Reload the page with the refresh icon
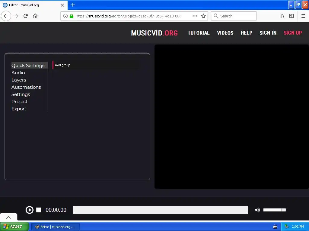The image size is (309, 231). point(26,16)
